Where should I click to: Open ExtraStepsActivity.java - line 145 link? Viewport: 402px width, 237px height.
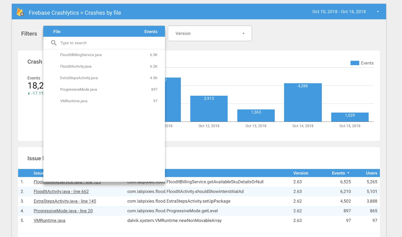point(65,201)
